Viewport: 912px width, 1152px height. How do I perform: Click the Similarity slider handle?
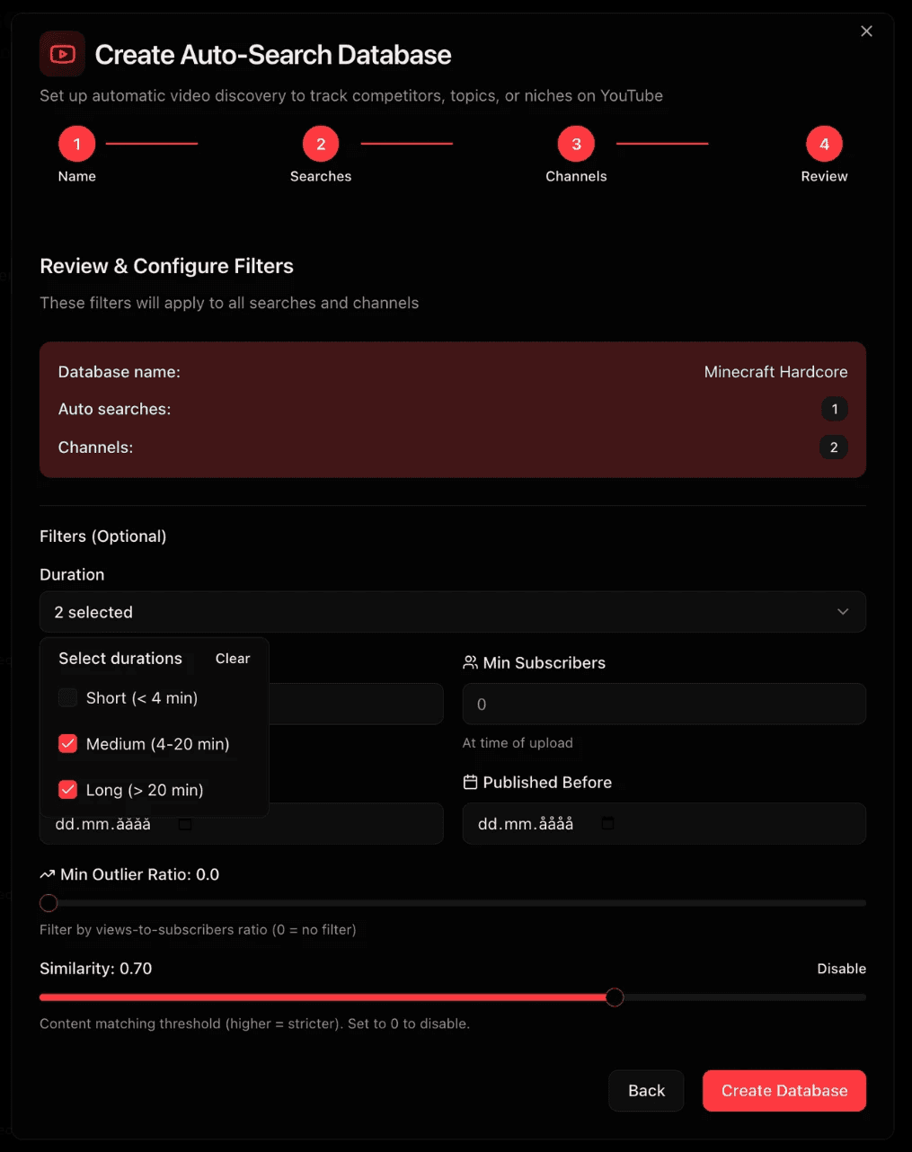[x=615, y=997]
